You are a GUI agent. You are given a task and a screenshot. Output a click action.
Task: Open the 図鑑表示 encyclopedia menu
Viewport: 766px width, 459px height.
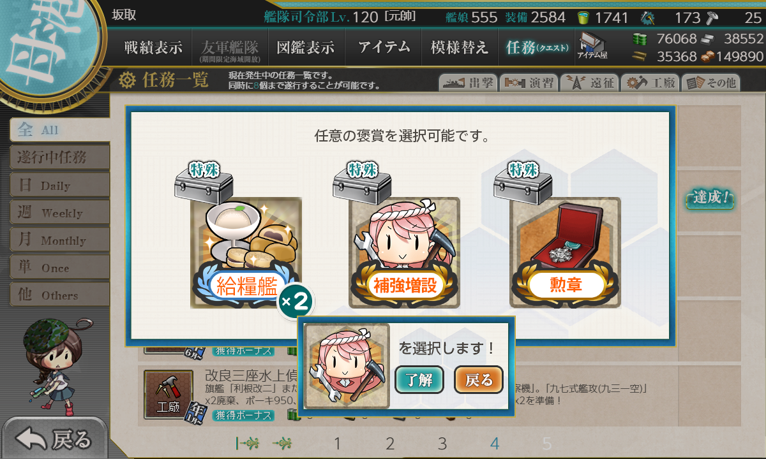click(x=306, y=47)
